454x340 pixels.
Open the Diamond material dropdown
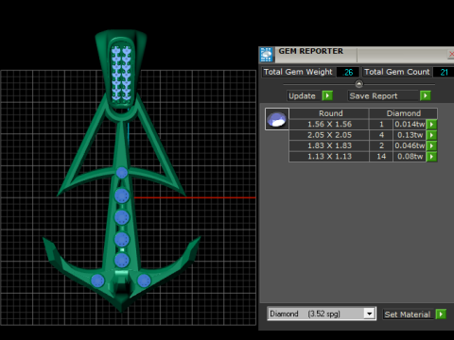pos(369,314)
